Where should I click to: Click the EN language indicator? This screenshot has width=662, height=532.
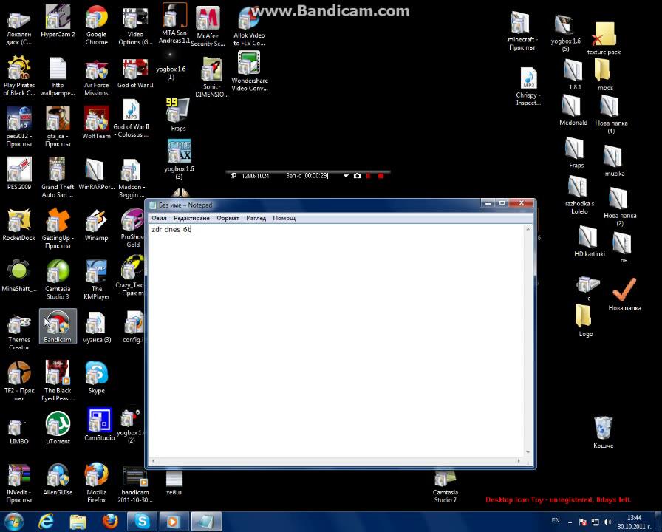556,521
